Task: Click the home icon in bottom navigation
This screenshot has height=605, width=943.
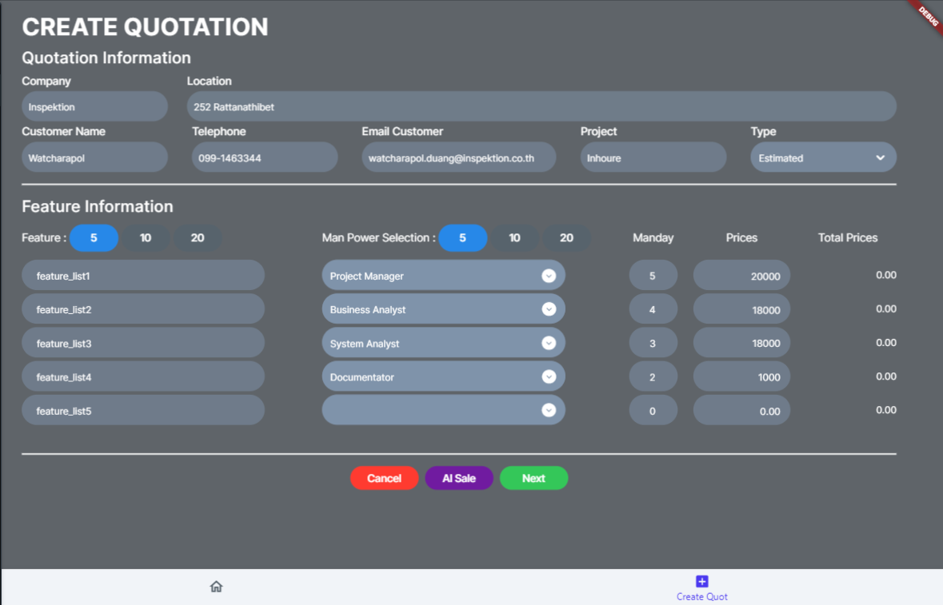Action: [216, 587]
